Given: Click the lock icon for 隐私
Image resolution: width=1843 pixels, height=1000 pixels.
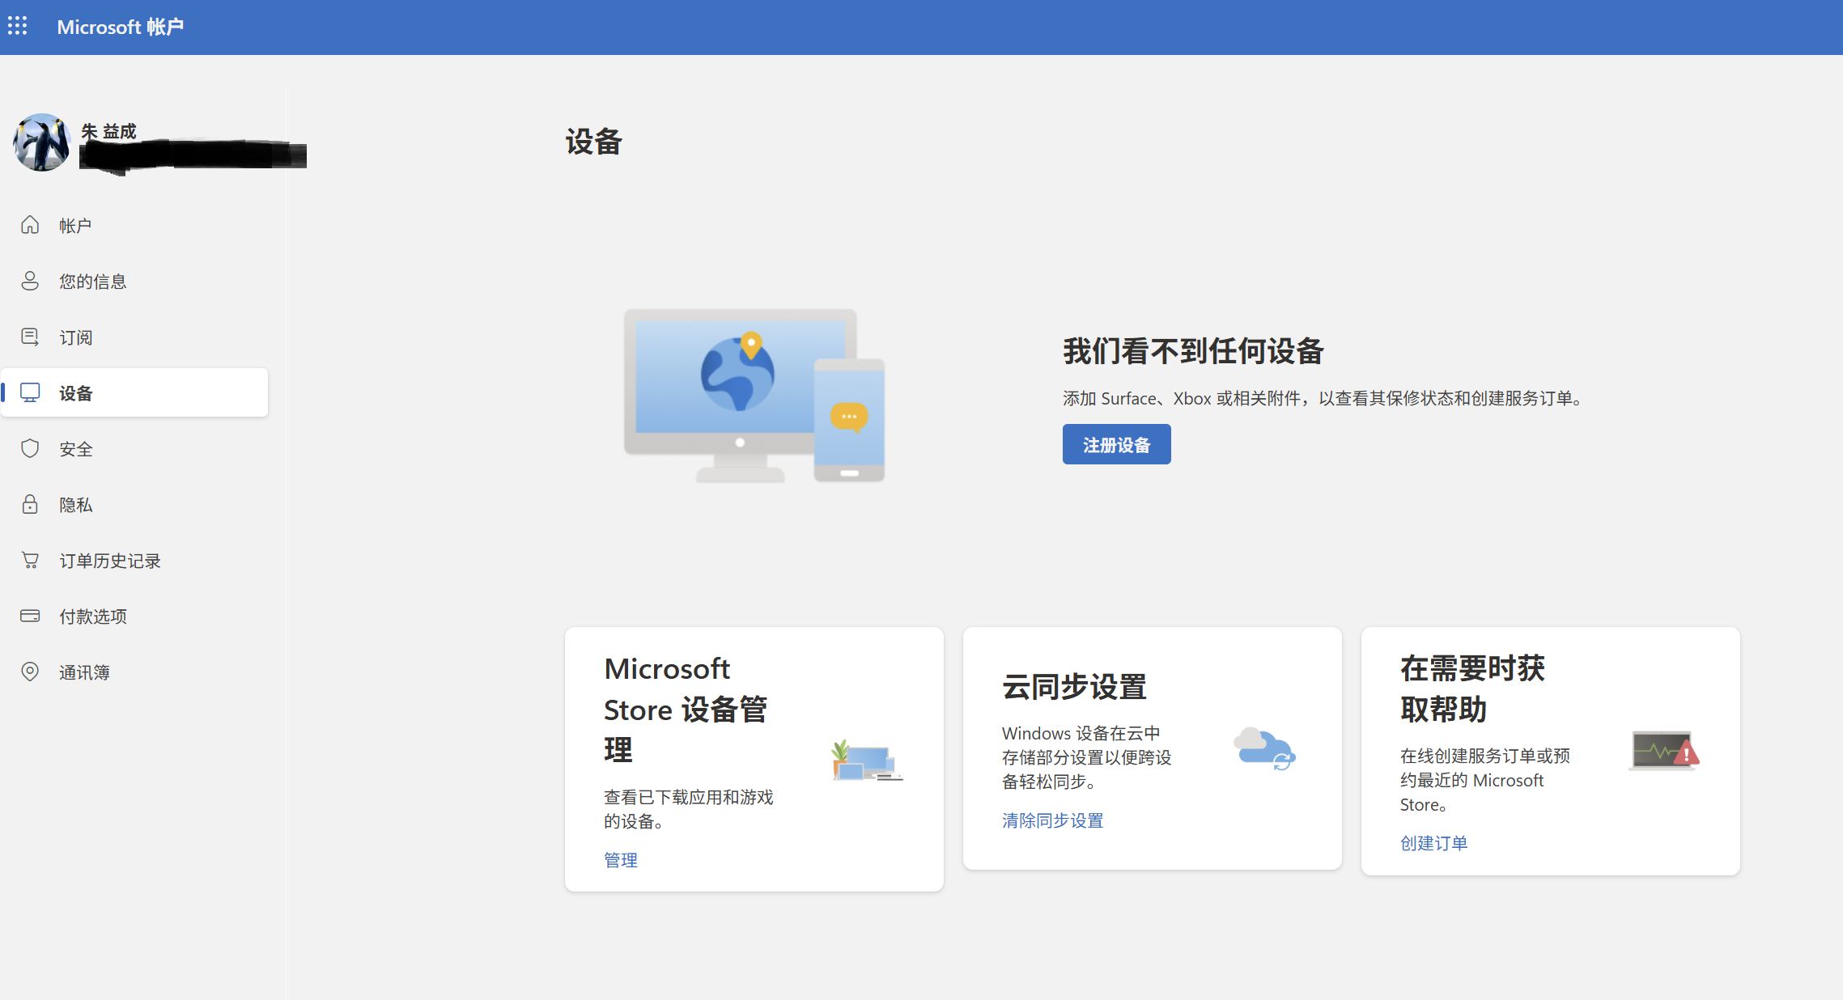Looking at the screenshot, I should (x=30, y=504).
